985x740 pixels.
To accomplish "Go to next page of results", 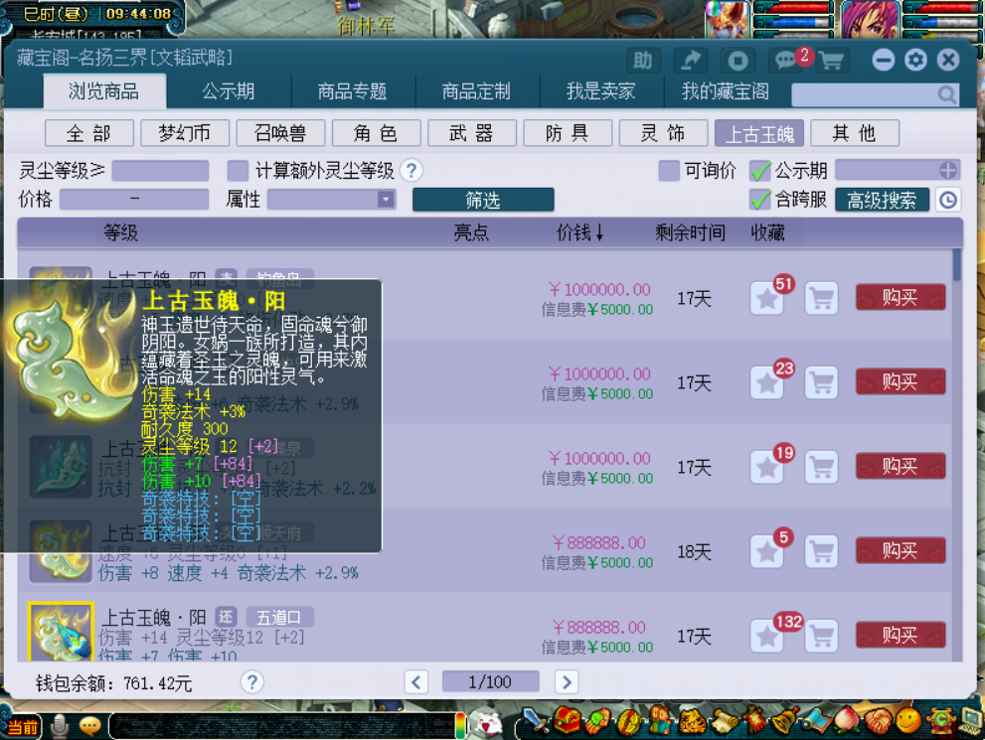I will tap(567, 681).
